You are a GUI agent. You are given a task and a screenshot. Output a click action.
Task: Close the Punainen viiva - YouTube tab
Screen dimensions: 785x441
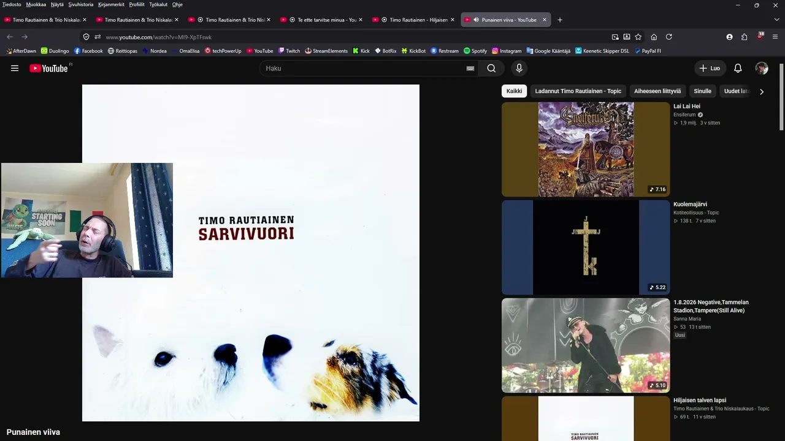tap(544, 20)
